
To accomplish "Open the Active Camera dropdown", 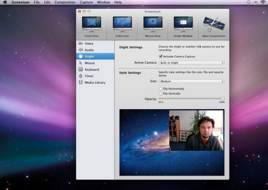I will click(192, 63).
